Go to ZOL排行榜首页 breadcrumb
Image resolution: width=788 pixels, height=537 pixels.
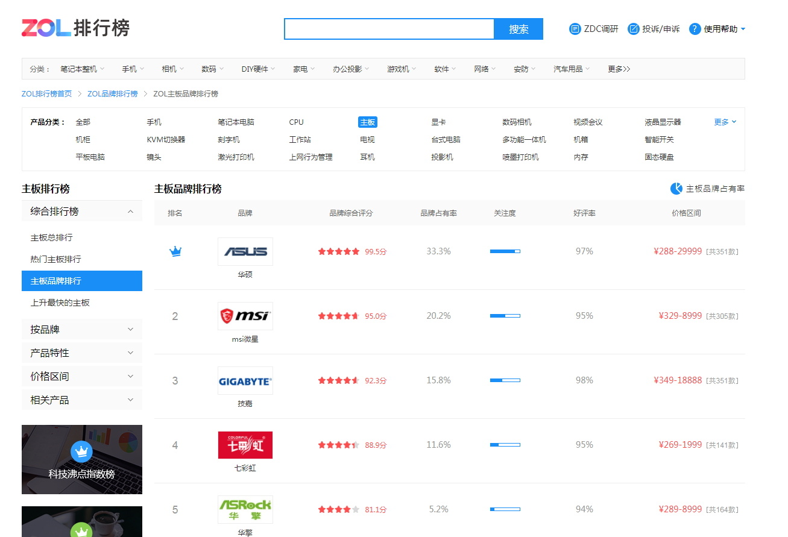47,93
